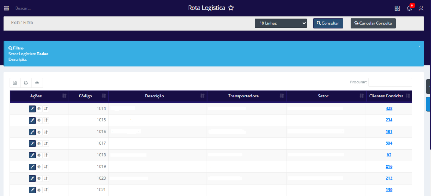Favorite Rota Logística with the star icon
The height and width of the screenshot is (196, 431).
(x=231, y=8)
